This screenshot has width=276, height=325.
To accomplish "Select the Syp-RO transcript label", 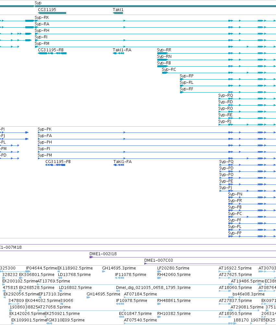I will click(225, 108).
